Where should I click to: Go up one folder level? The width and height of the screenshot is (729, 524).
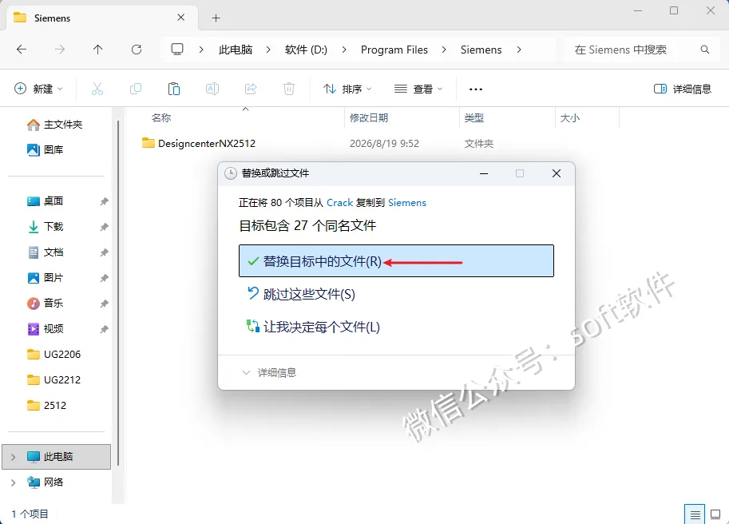pos(97,50)
